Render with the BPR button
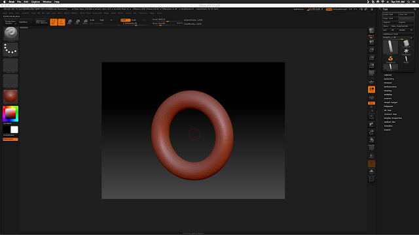The image size is (419, 235). (x=371, y=31)
